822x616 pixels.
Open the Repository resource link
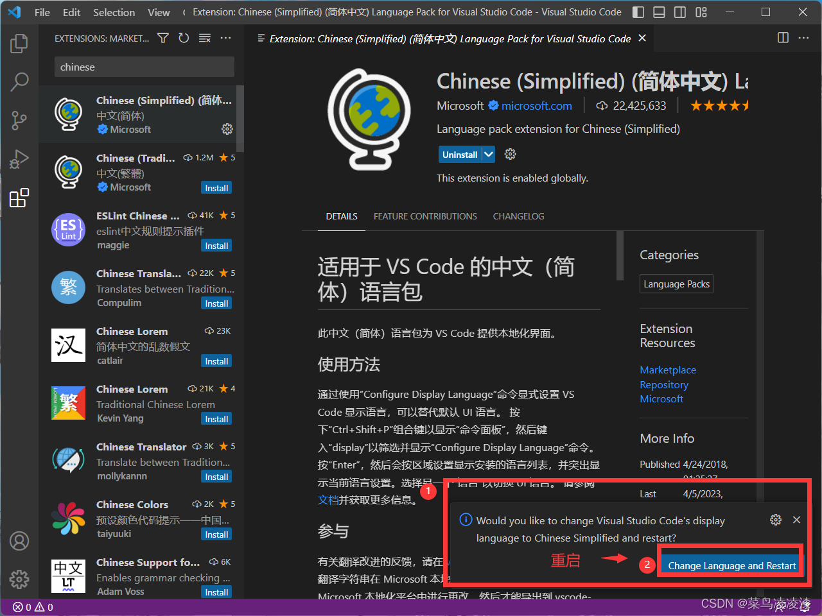(x=664, y=384)
